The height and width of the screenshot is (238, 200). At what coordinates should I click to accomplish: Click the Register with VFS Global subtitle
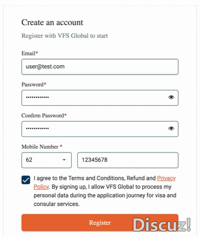coord(65,36)
